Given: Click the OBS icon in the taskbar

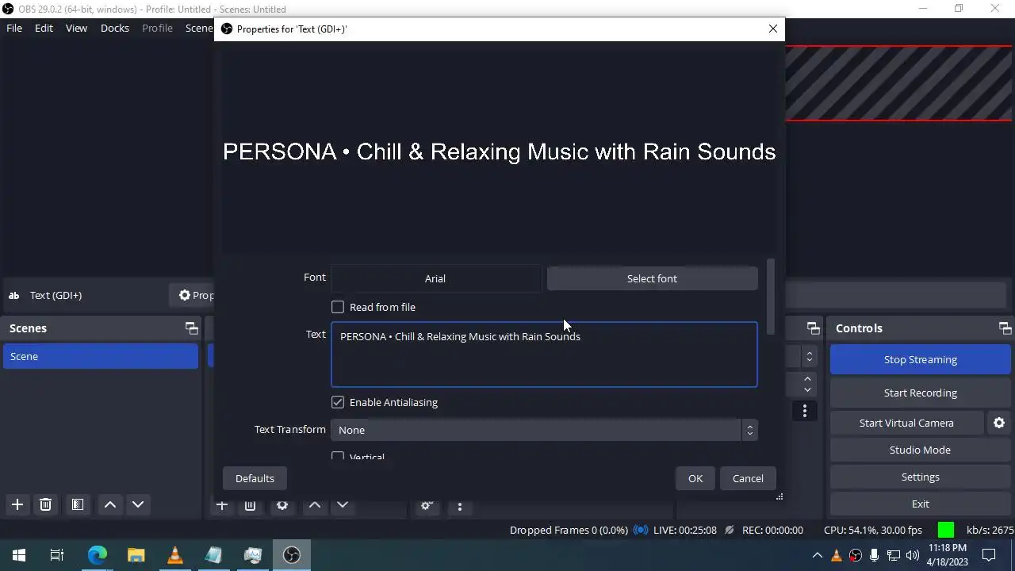Looking at the screenshot, I should pos(292,555).
